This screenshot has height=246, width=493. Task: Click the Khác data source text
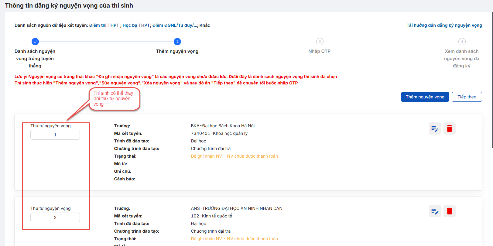[205, 25]
